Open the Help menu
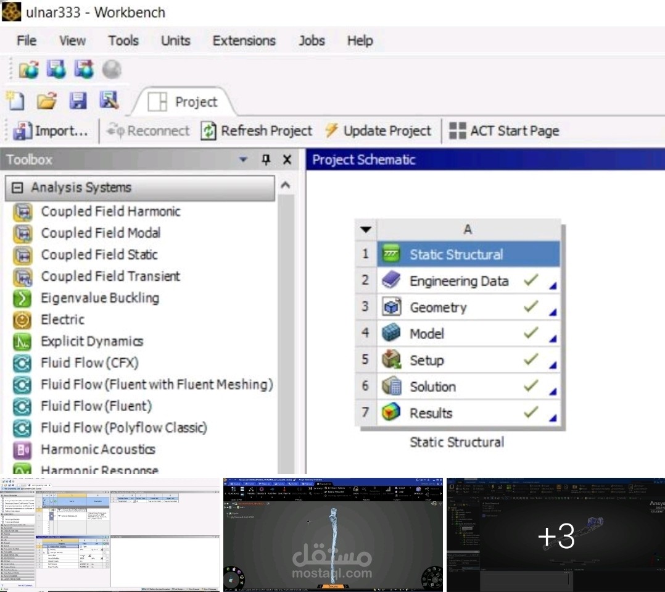The image size is (665, 592). 360,41
